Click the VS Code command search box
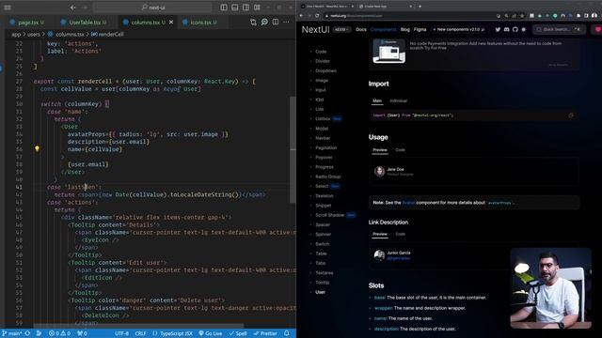Viewport: 602px width, 338px height. 152,8
